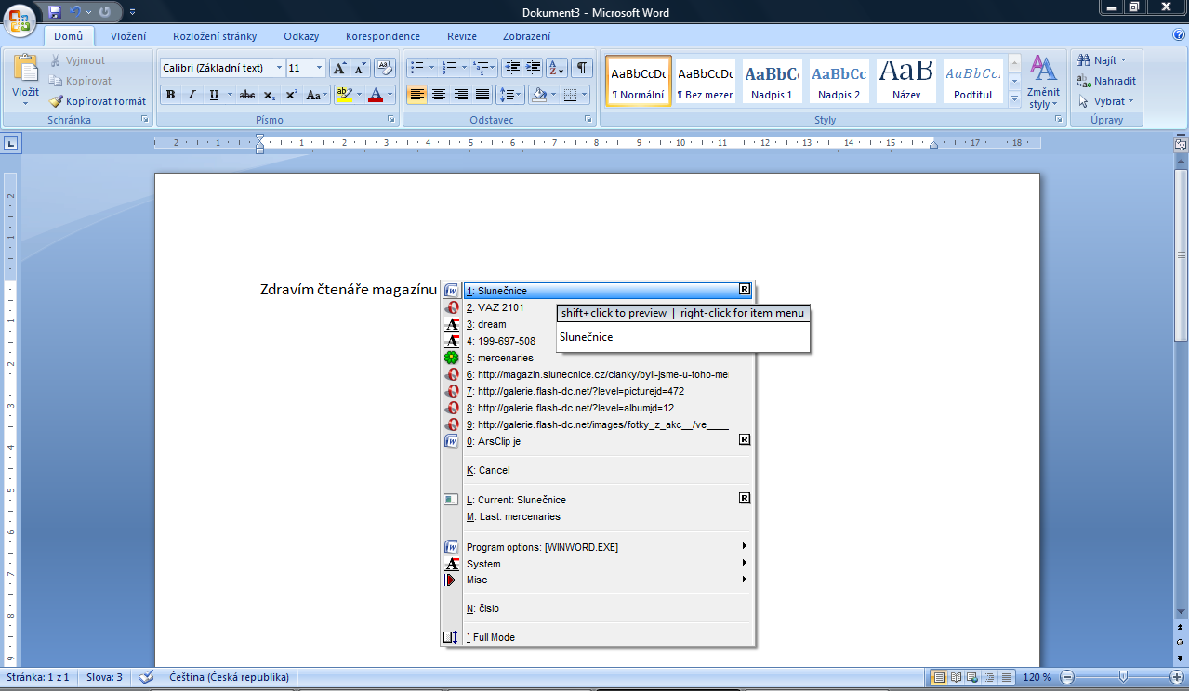The image size is (1189, 691).
Task: Click the Vložit paste icon
Action: [25, 70]
